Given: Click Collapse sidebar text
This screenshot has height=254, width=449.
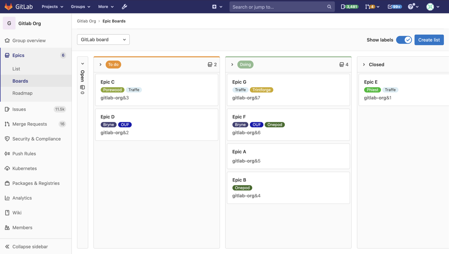Looking at the screenshot, I should [30, 247].
